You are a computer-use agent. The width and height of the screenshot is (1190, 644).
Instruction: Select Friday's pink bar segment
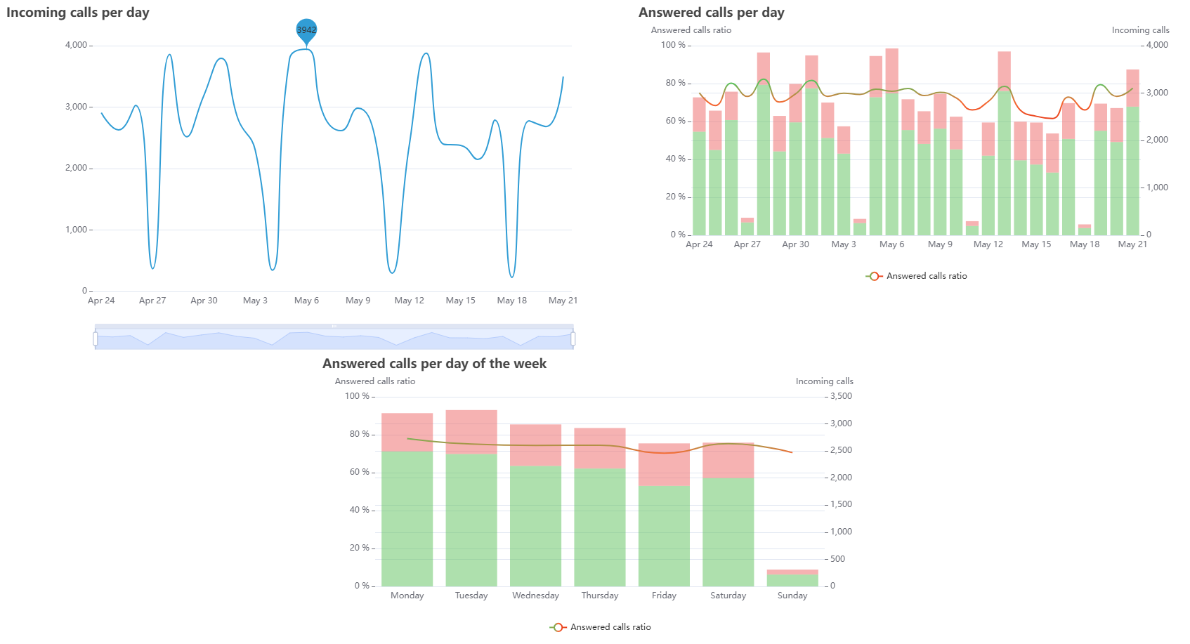tap(664, 464)
